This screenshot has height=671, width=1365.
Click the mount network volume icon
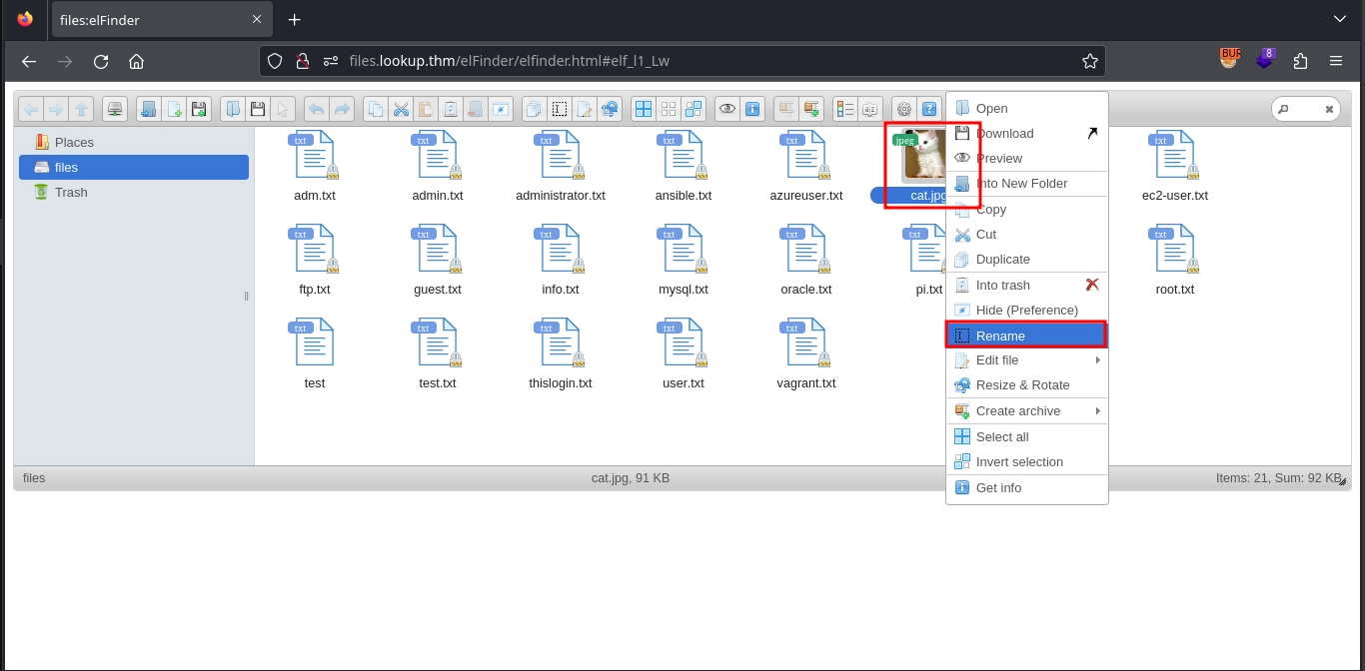click(x=116, y=109)
